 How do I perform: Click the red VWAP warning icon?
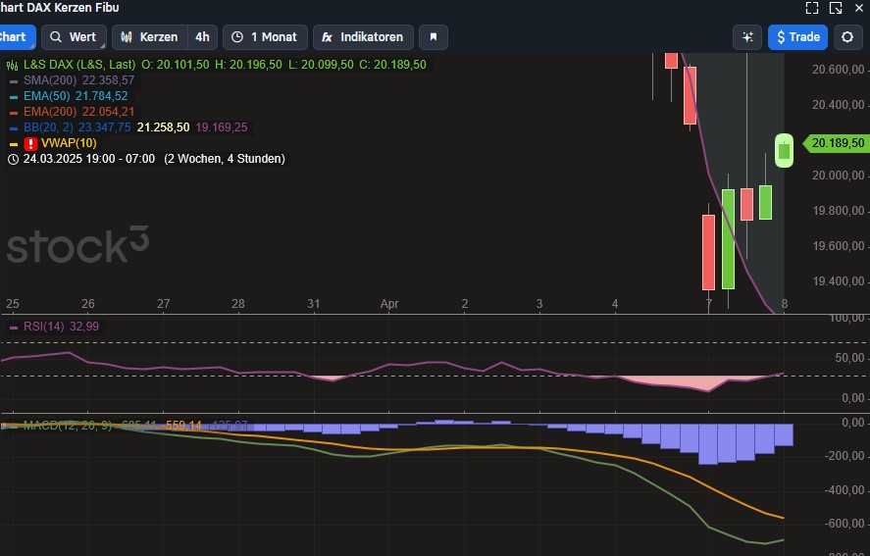(30, 144)
